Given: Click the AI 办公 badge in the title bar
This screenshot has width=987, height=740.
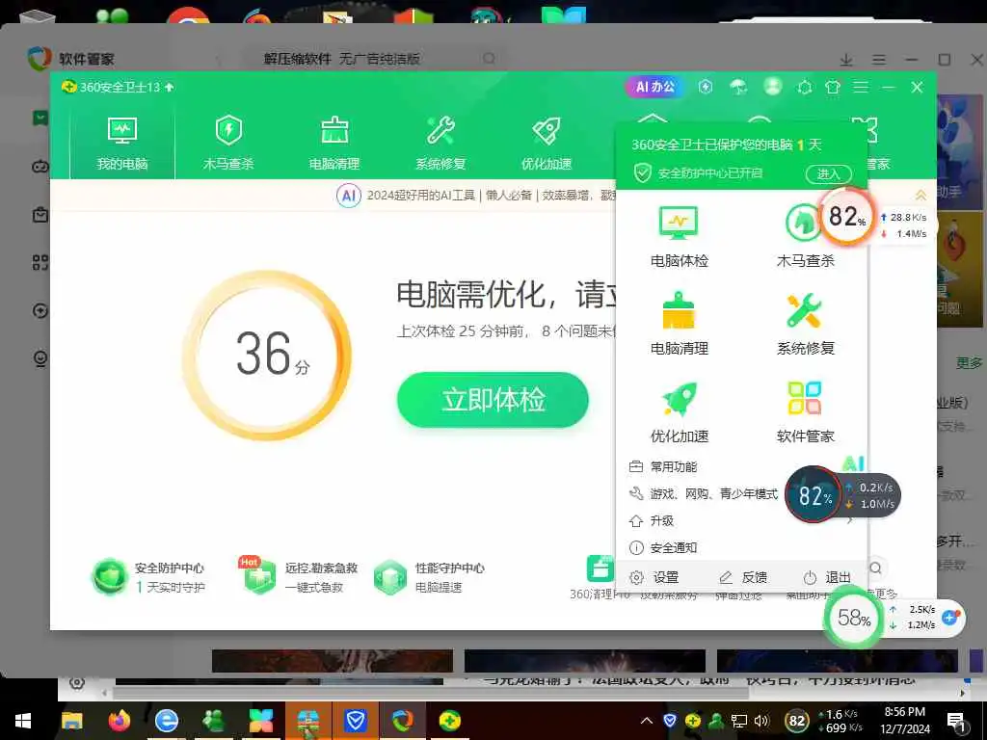Looking at the screenshot, I should pos(655,87).
